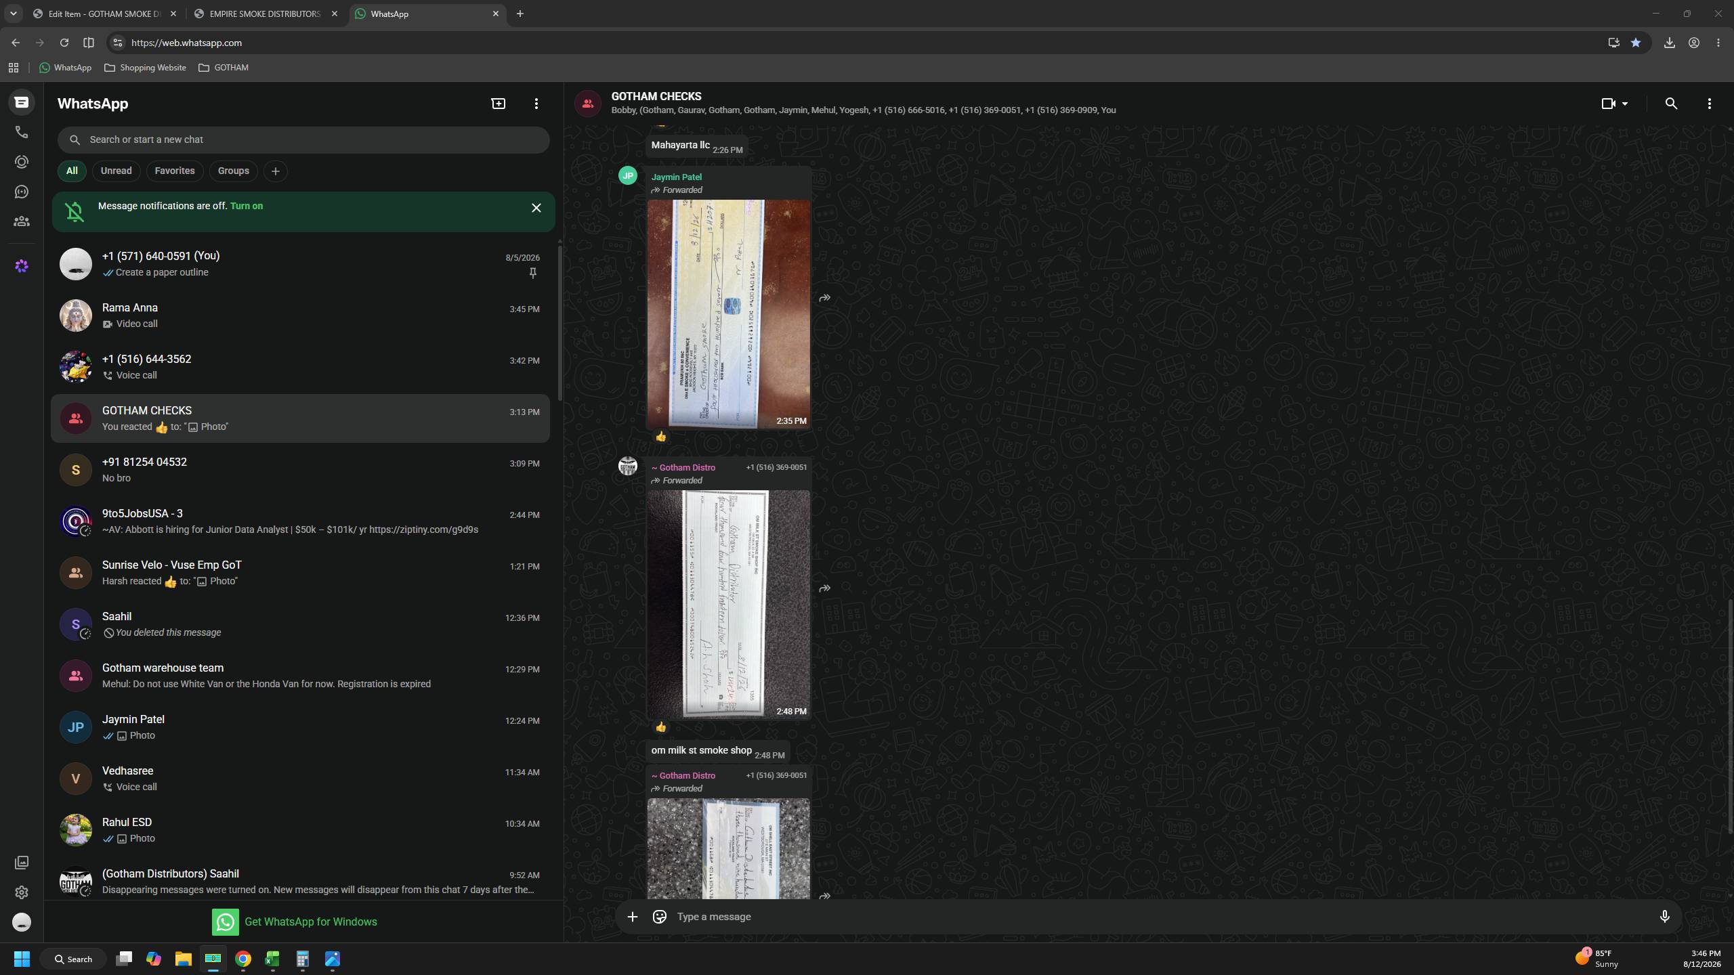The width and height of the screenshot is (1734, 975).
Task: Record a voice message with microphone
Action: 1664,917
